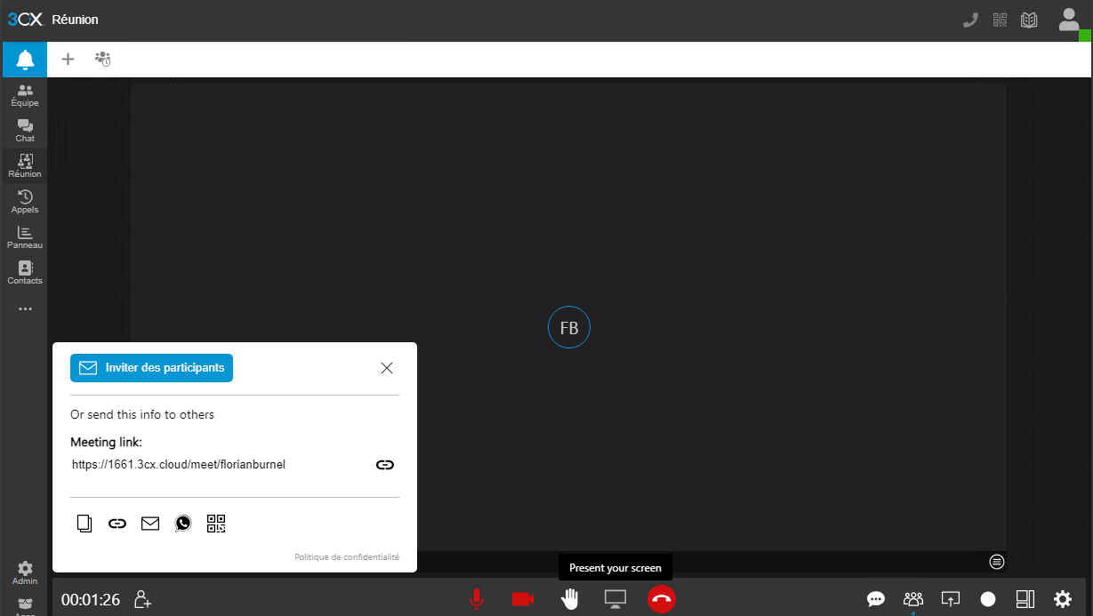Copy link next to meeting URL
The image size is (1093, 616).
pos(384,464)
